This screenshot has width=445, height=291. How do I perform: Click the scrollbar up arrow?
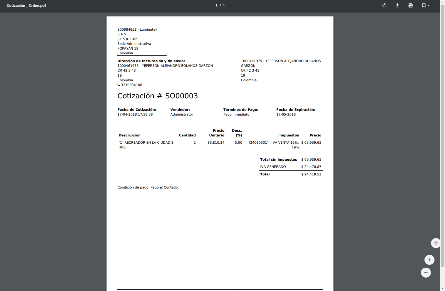point(442,2)
